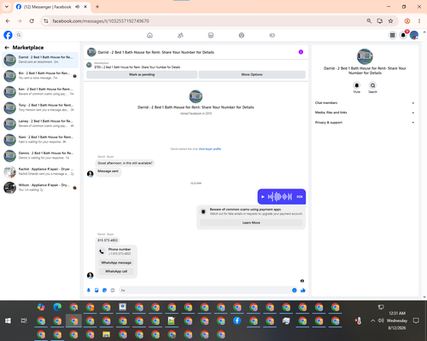The height and width of the screenshot is (341, 427).
Task: Play the sent voice message
Action: pyautogui.click(x=263, y=197)
